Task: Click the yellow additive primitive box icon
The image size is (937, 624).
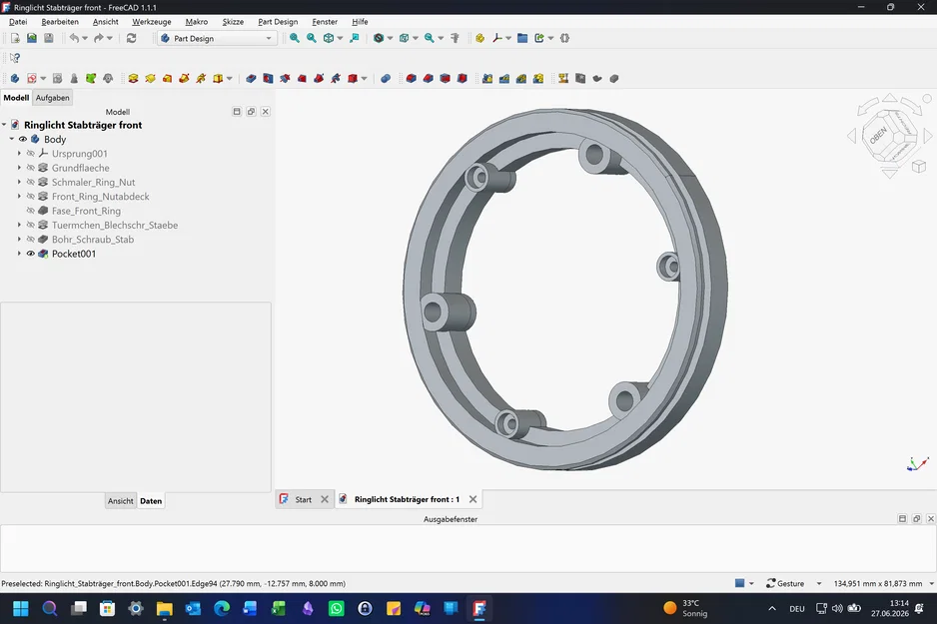Action: point(218,78)
